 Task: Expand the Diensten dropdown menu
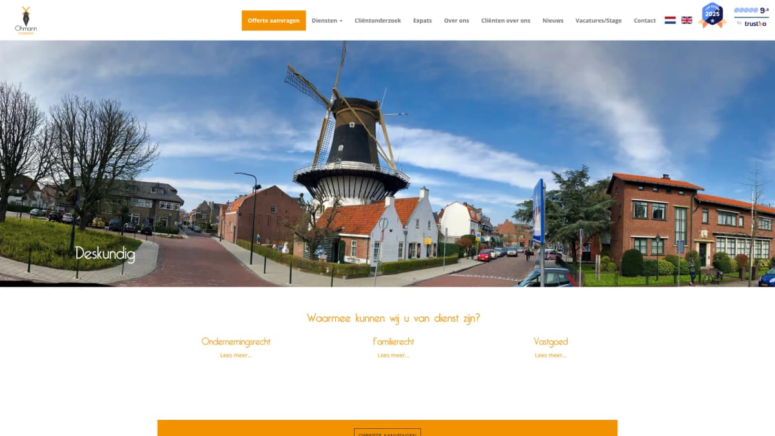[327, 20]
